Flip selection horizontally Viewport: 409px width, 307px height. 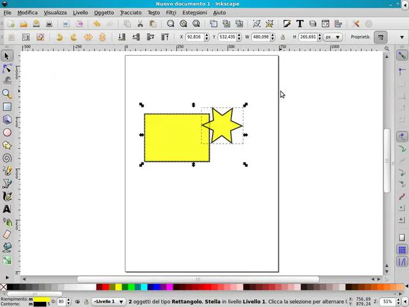88,37
